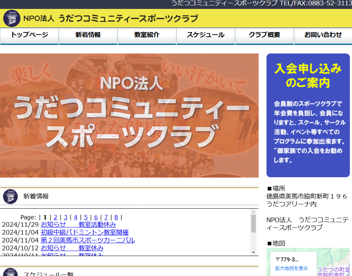352x276 pixels.
Task: Click the logo icon beside スケジュール一覧 heading
Action: tap(10, 272)
